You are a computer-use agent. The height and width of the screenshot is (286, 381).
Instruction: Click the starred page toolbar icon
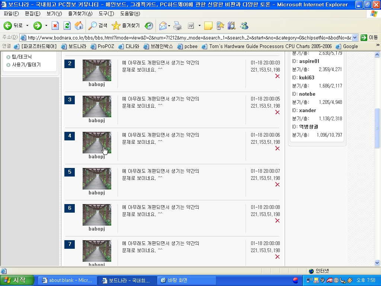tap(220, 26)
